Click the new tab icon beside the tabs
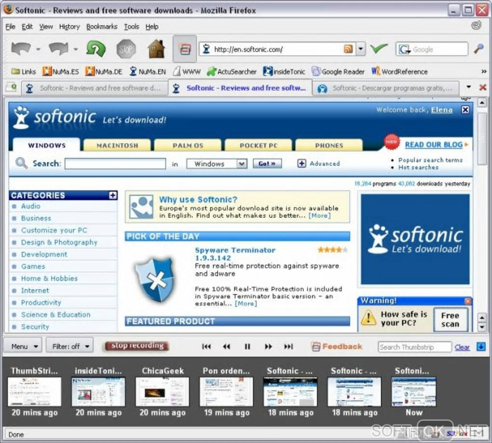The width and height of the screenshot is (492, 443). click(x=11, y=87)
